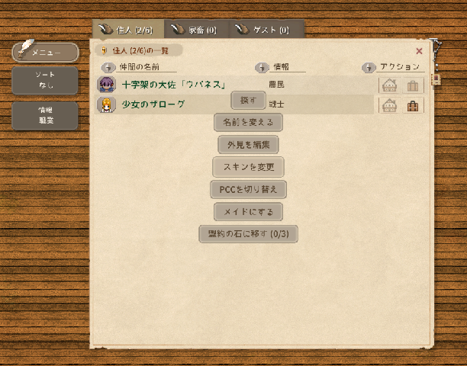The width and height of the screenshot is (467, 366).
Task: Click the sort arrow beside アクション header
Action: point(369,68)
